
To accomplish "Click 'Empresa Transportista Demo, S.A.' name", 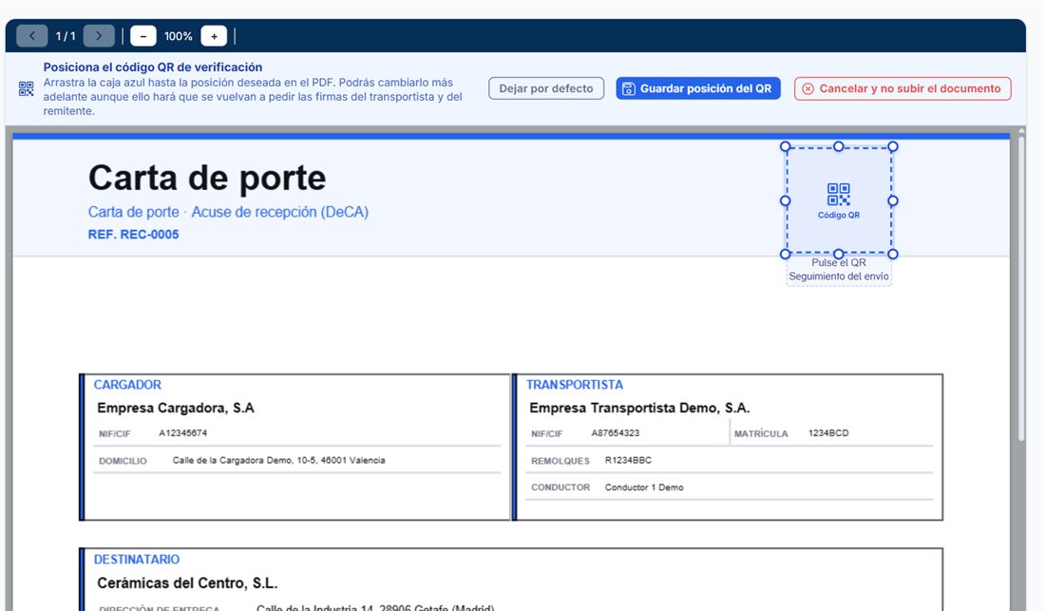I will 639,408.
